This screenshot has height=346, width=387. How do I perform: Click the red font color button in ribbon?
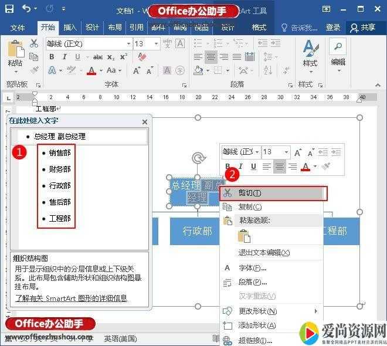click(91, 70)
